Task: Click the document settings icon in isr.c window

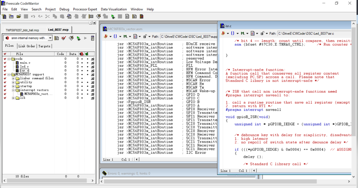Action: [253, 33]
